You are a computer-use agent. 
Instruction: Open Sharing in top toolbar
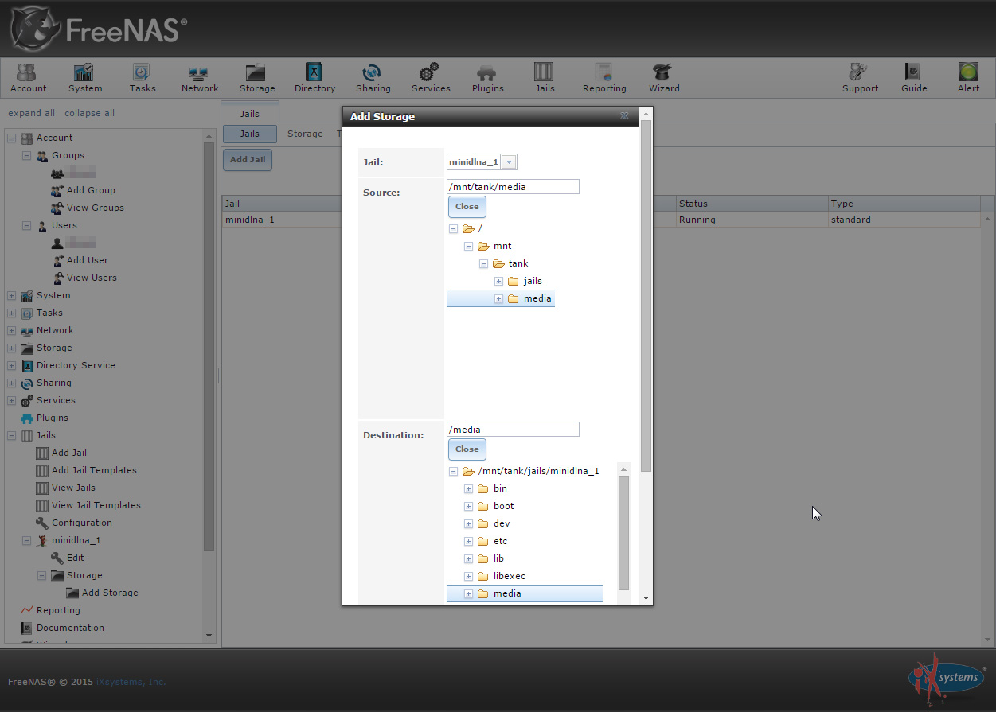(x=373, y=78)
